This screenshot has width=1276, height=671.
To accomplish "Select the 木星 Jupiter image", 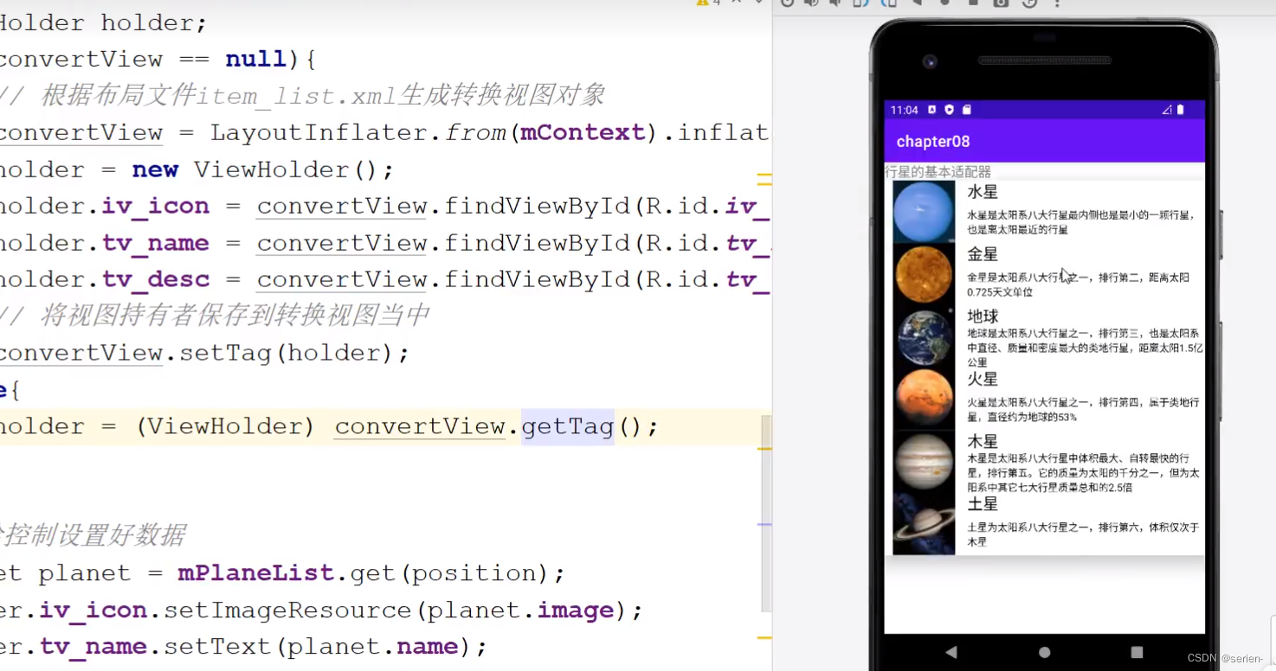I will pyautogui.click(x=924, y=461).
